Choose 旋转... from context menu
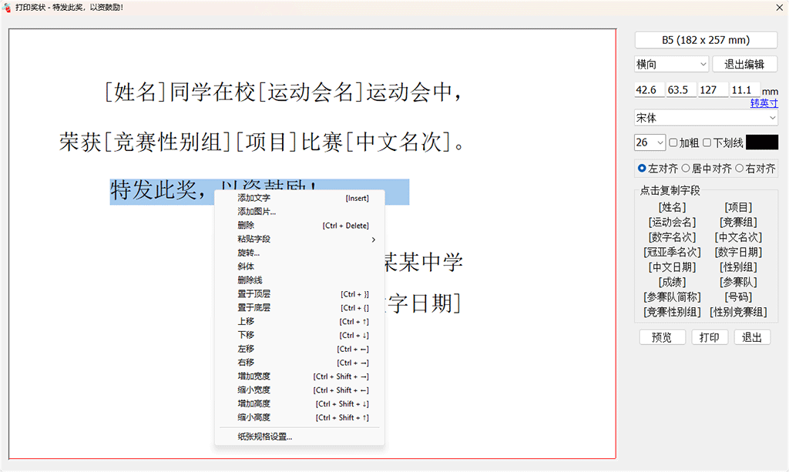 click(x=300, y=253)
